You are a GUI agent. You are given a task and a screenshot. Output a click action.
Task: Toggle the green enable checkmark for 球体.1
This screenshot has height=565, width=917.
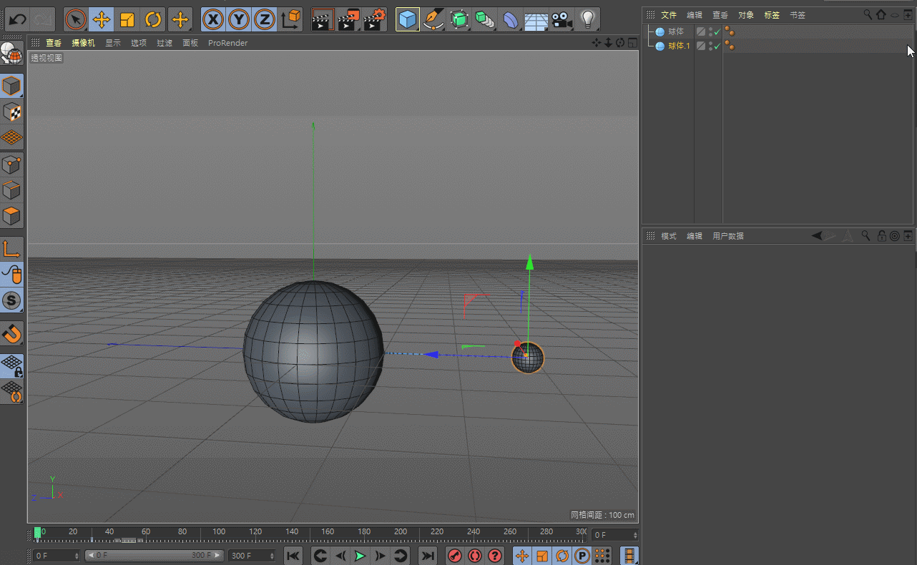717,46
